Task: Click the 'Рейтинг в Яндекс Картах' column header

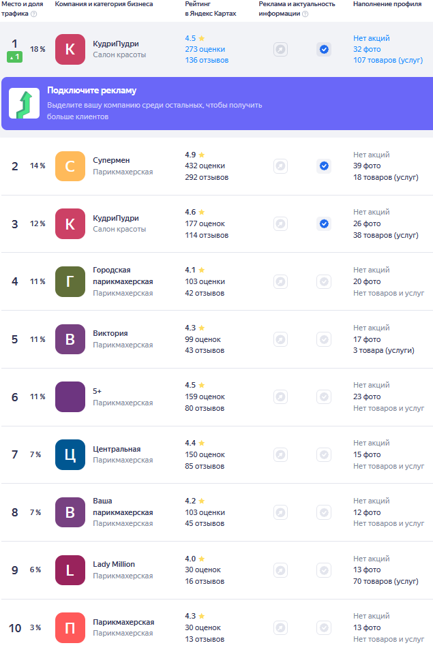Action: click(211, 9)
